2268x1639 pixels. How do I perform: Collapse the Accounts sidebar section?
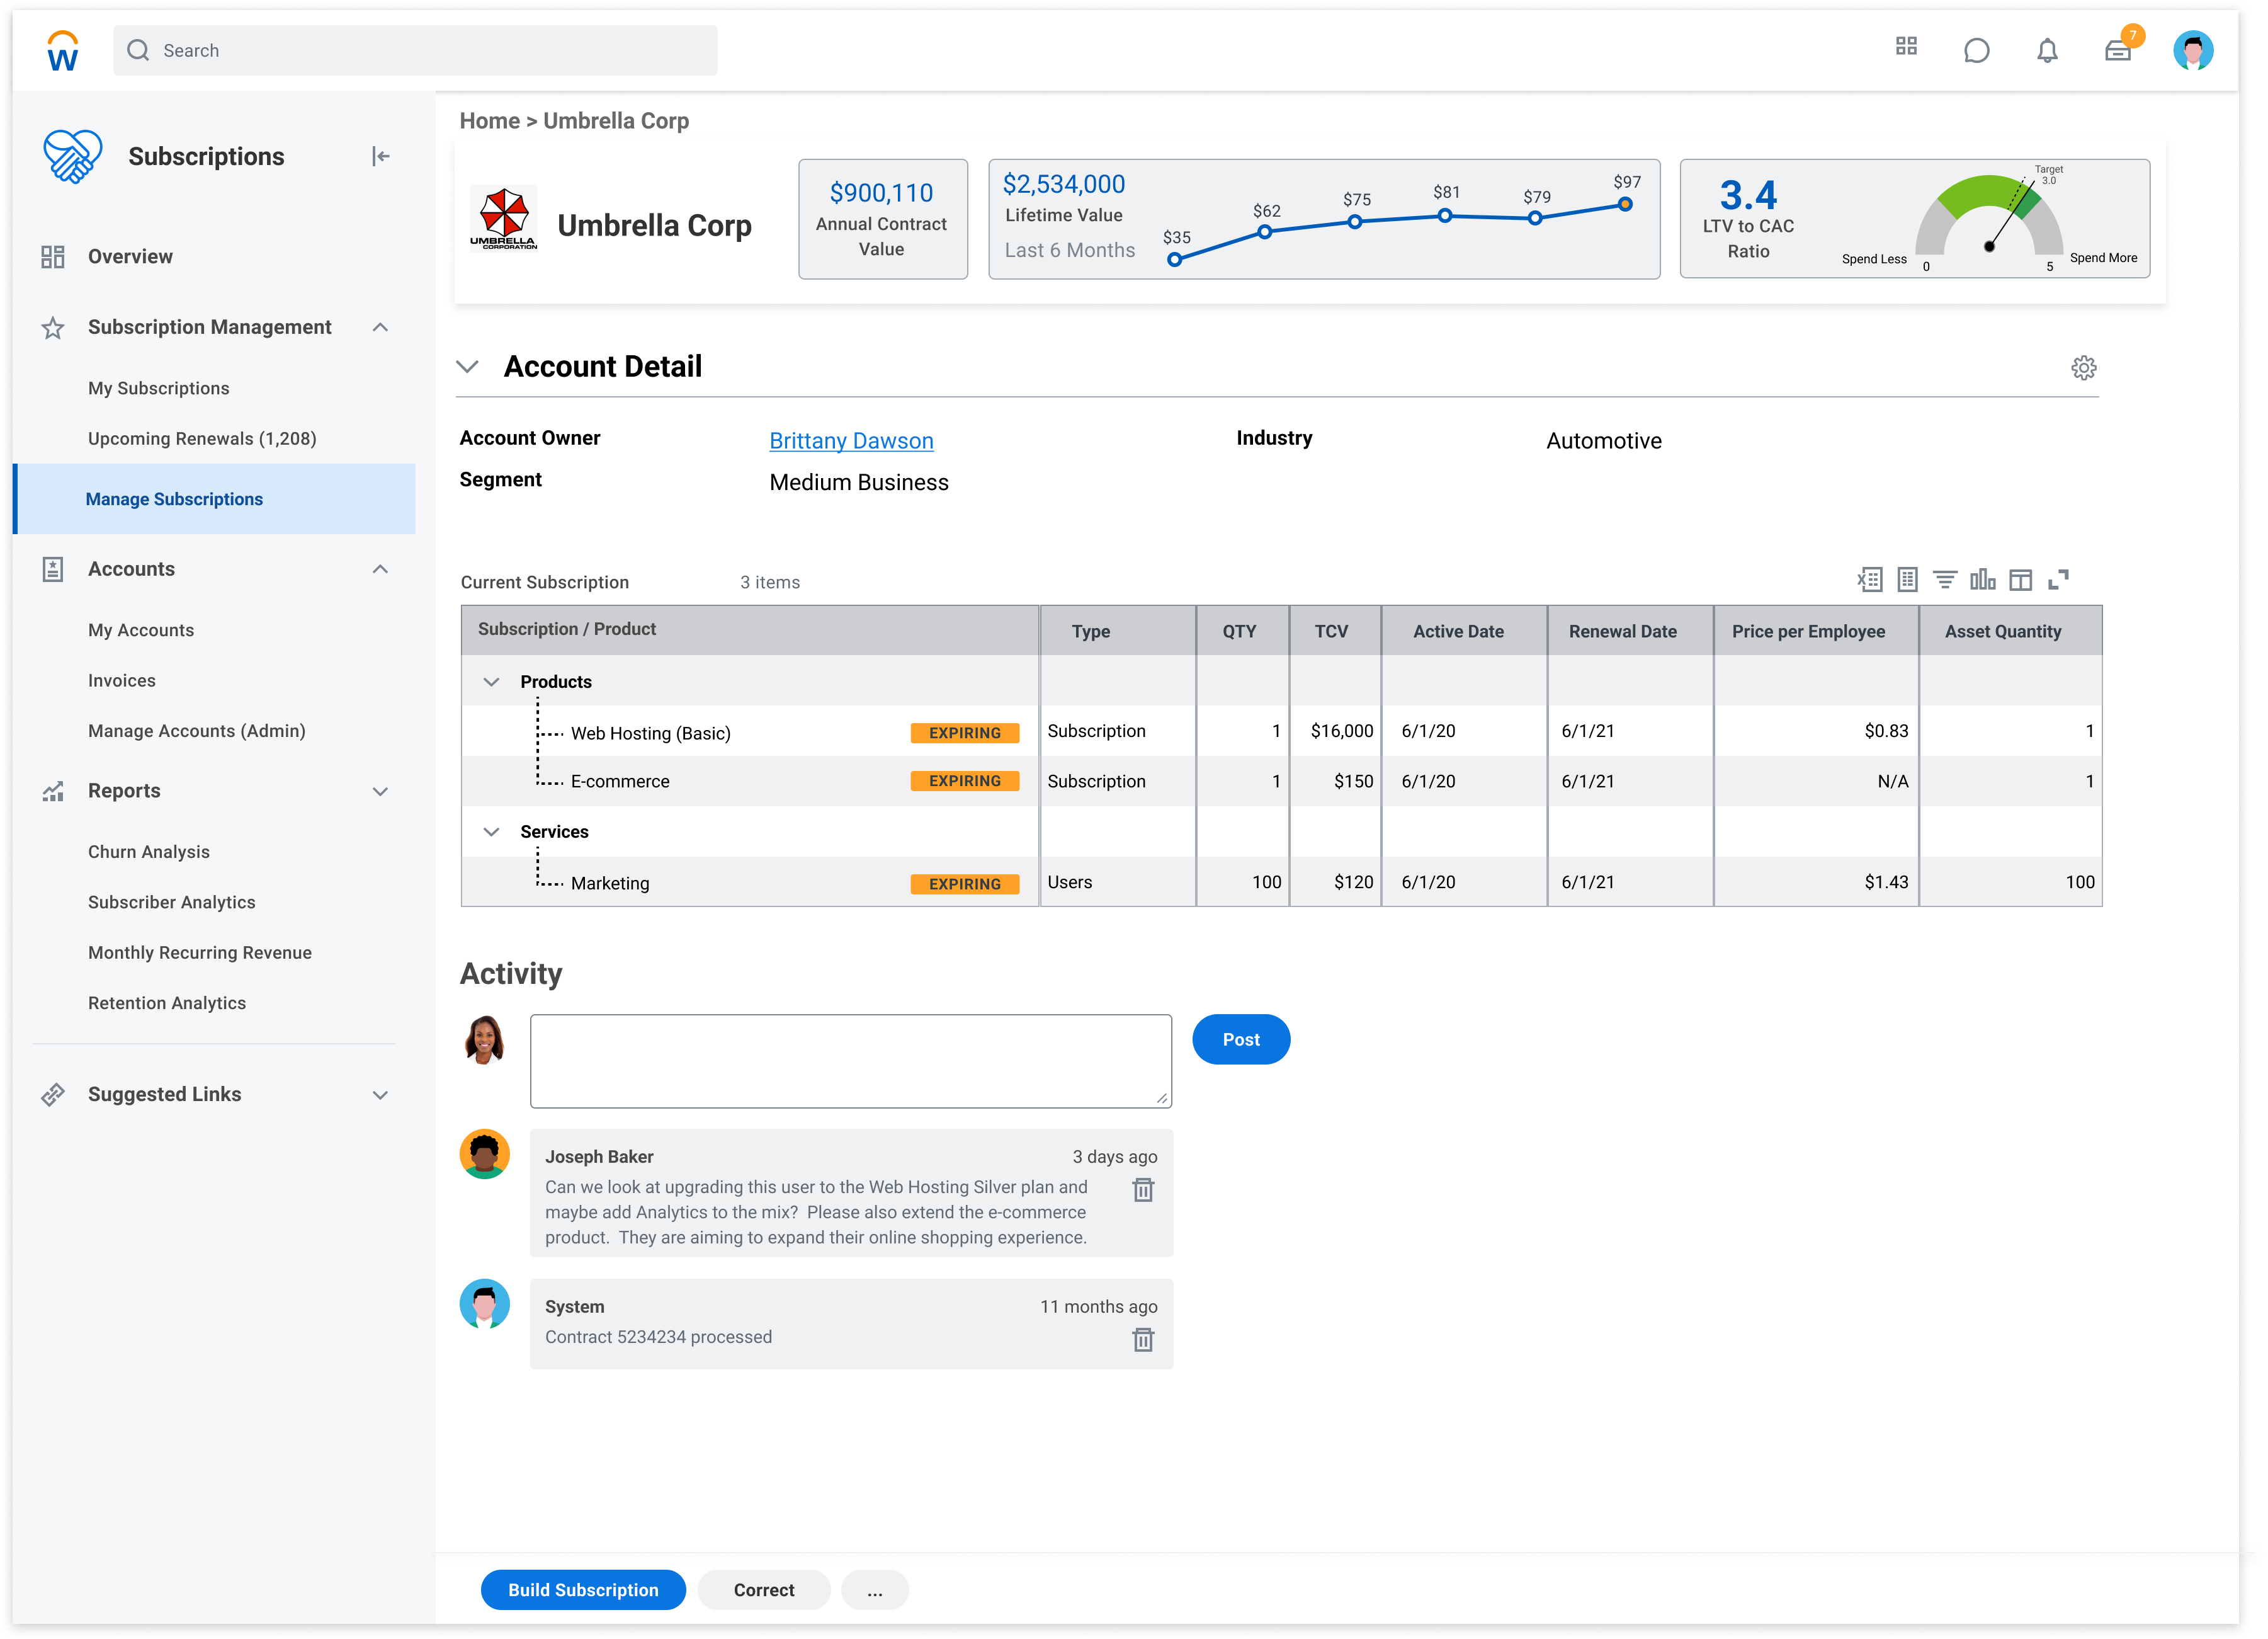tap(380, 570)
